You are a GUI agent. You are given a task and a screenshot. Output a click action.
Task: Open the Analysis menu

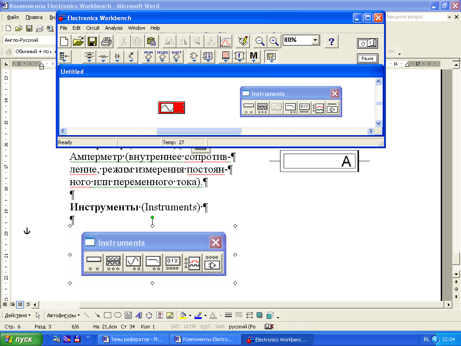click(114, 28)
